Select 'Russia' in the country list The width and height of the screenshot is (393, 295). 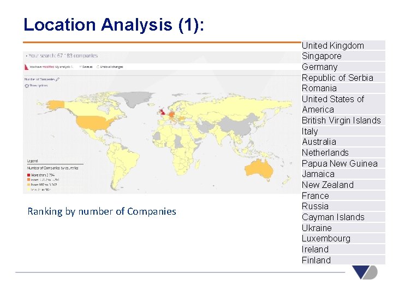click(343, 206)
